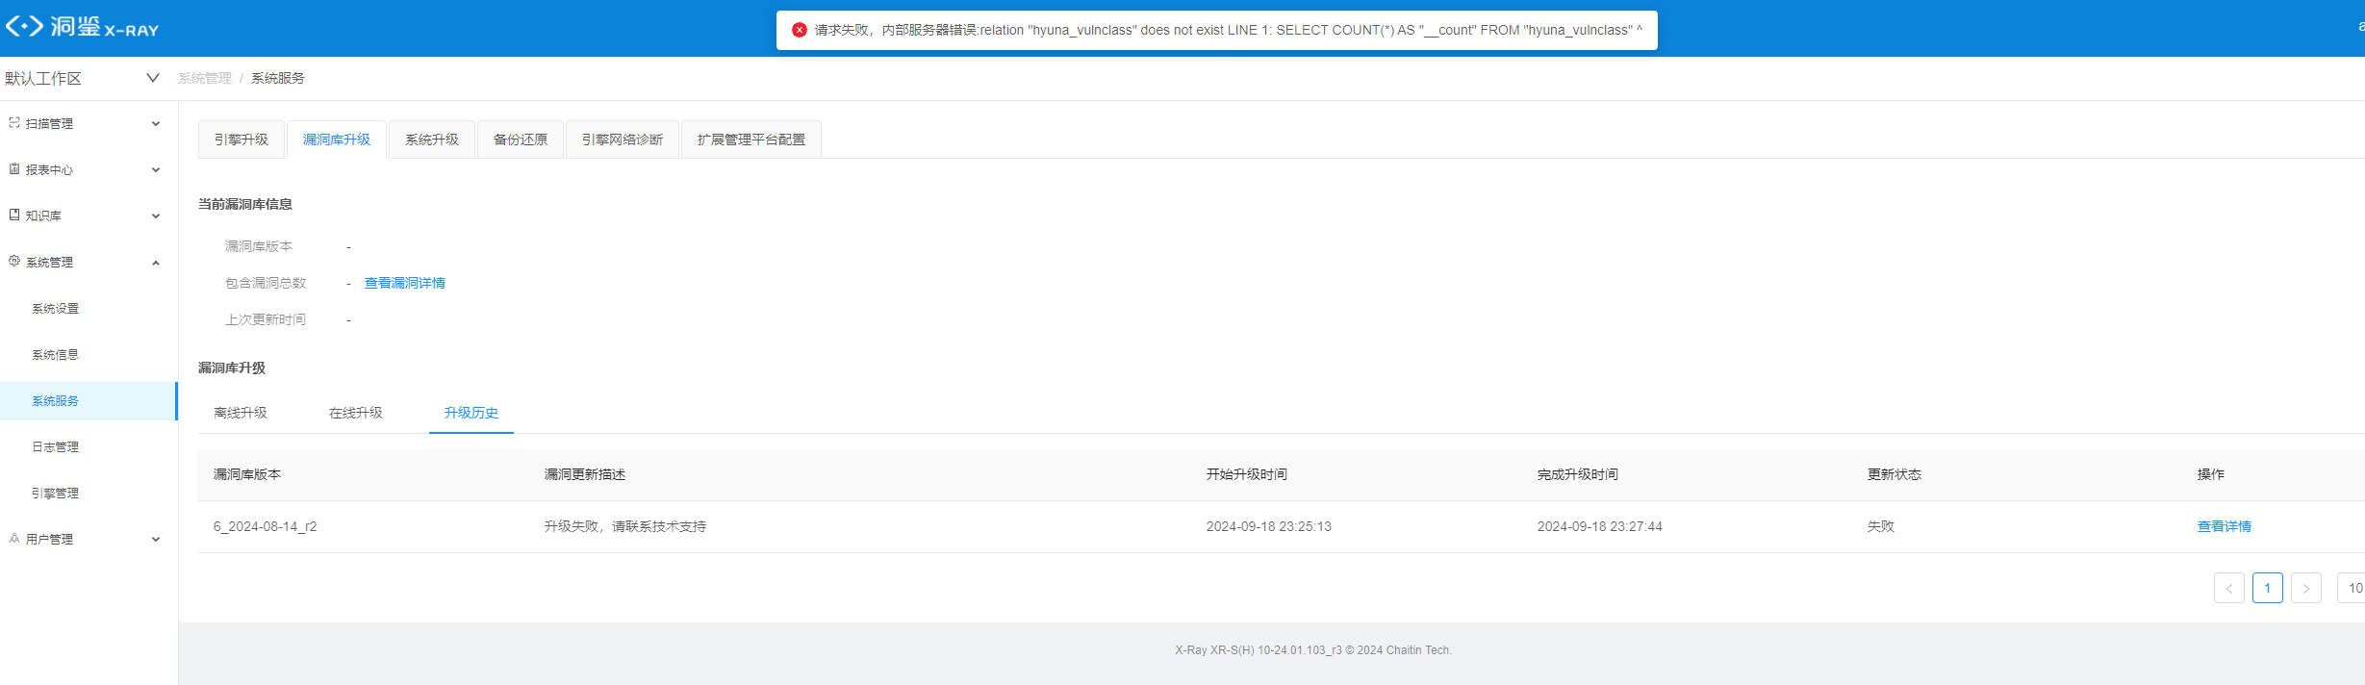Expand the 扫描管理 menu chevron
Image resolution: width=2365 pixels, height=685 pixels.
[x=156, y=124]
